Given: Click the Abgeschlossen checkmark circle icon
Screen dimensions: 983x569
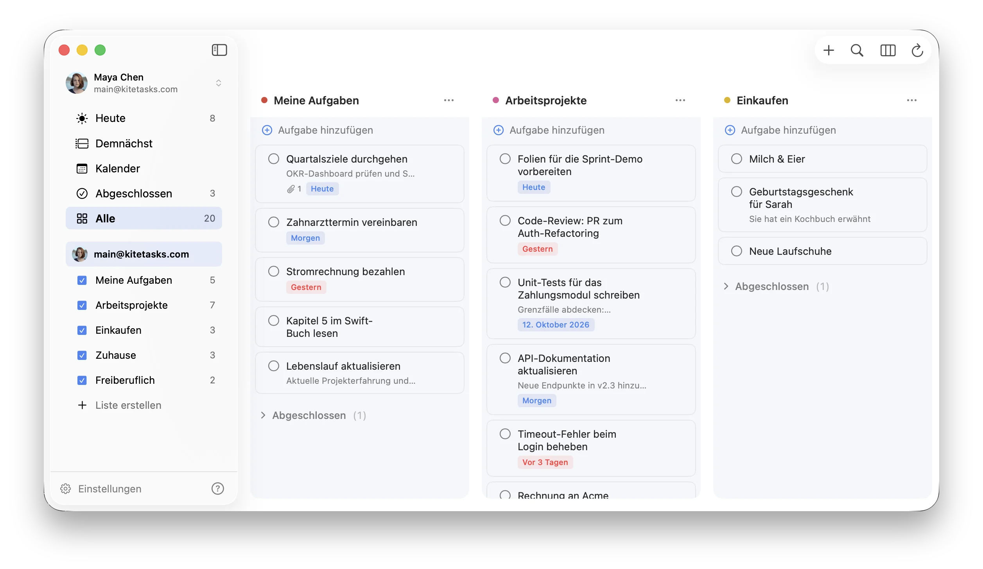Looking at the screenshot, I should pyautogui.click(x=82, y=193).
